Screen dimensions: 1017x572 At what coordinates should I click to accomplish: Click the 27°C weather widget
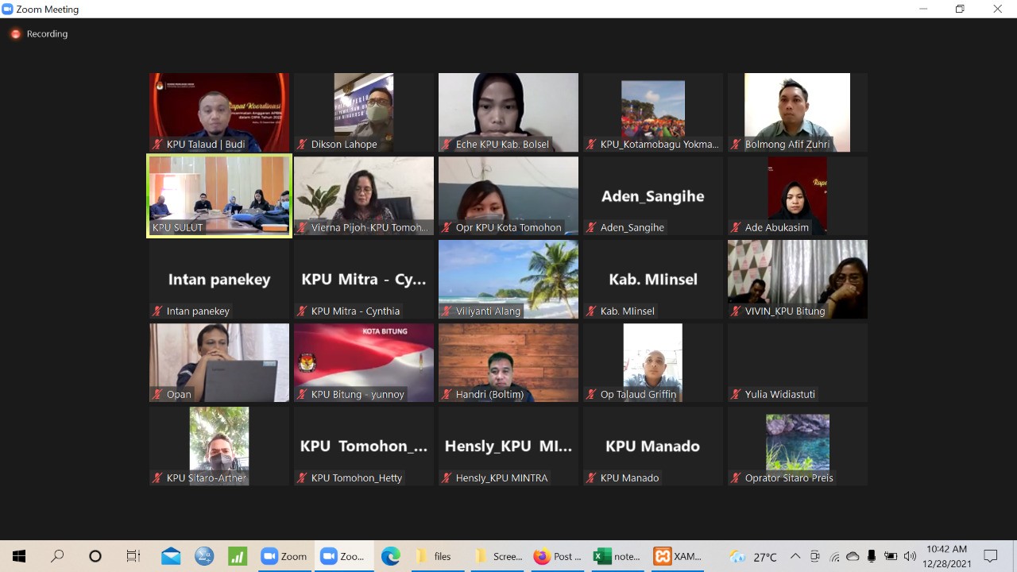tap(754, 556)
